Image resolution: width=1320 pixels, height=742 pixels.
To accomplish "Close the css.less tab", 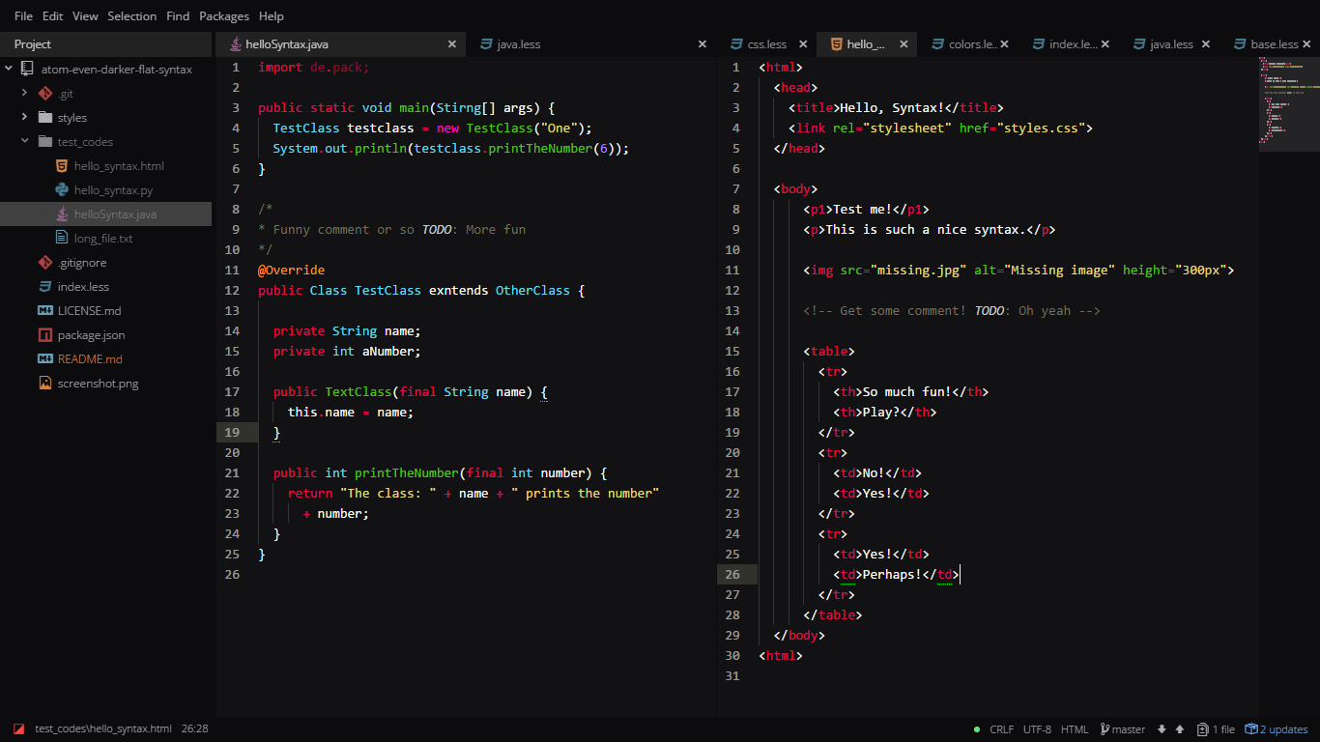I will [x=803, y=43].
